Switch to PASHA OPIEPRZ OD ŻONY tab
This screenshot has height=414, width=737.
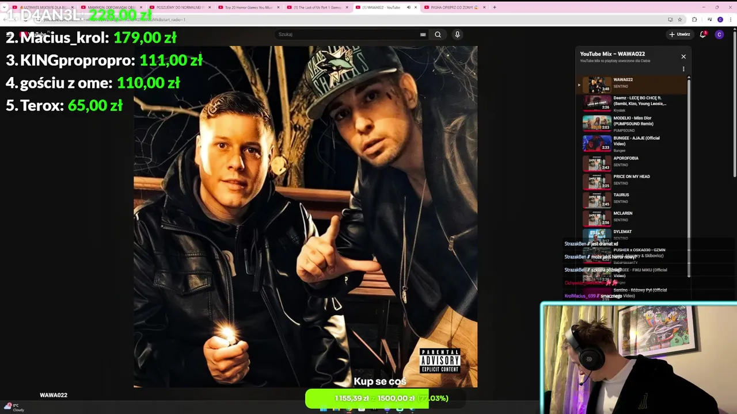pos(455,7)
